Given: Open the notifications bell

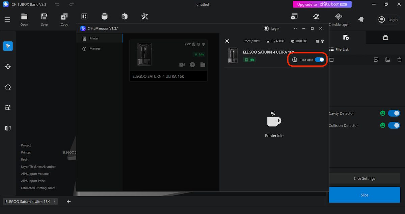Looking at the screenshot, I should click(361, 20).
